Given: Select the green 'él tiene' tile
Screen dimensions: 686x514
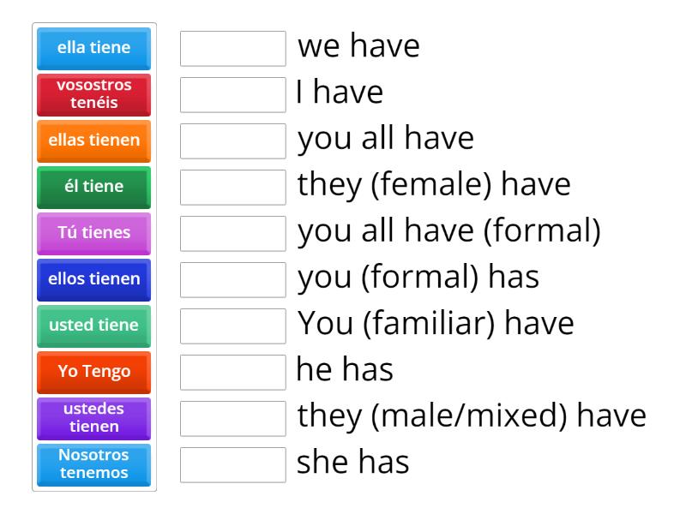Looking at the screenshot, I should tap(94, 187).
